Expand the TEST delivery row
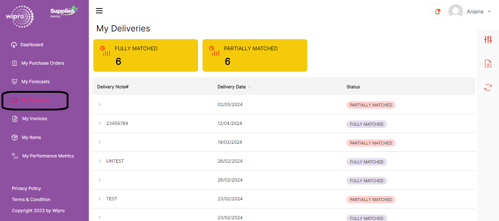499x221 pixels. point(100,199)
